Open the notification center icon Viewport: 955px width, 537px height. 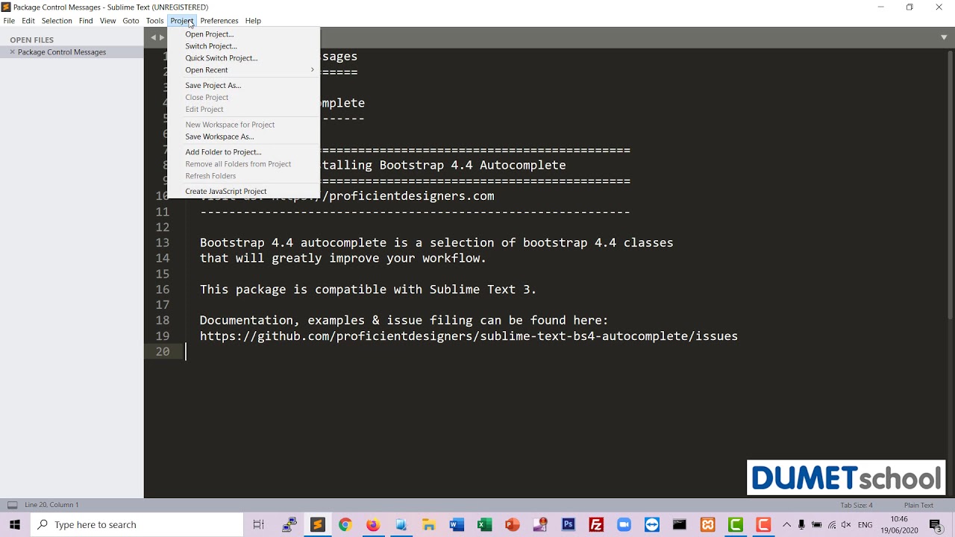point(936,524)
